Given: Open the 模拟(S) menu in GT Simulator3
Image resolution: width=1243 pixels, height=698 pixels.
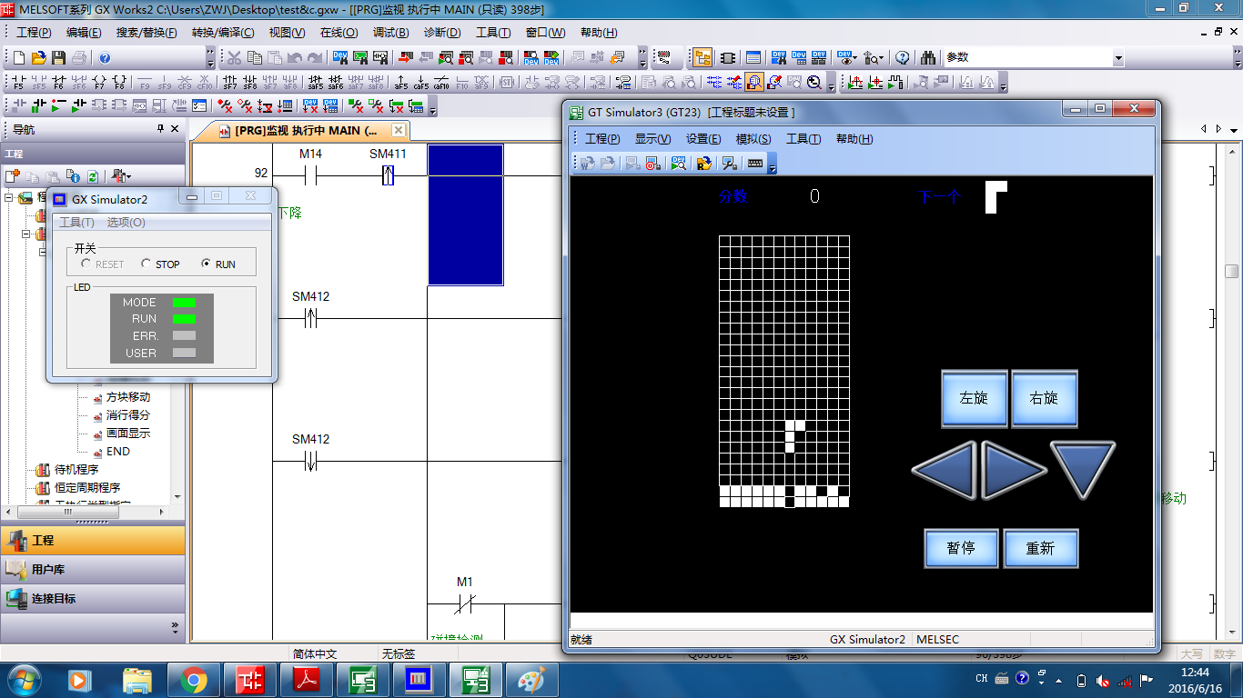Looking at the screenshot, I should 753,139.
